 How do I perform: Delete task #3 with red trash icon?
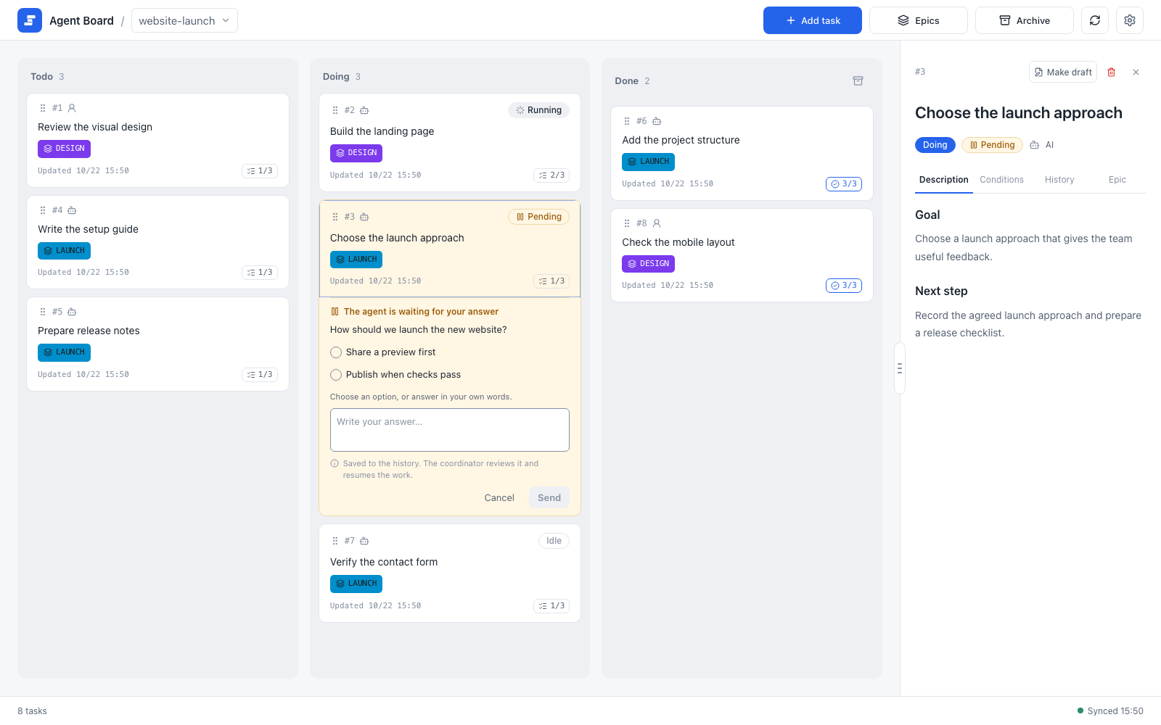coord(1111,72)
